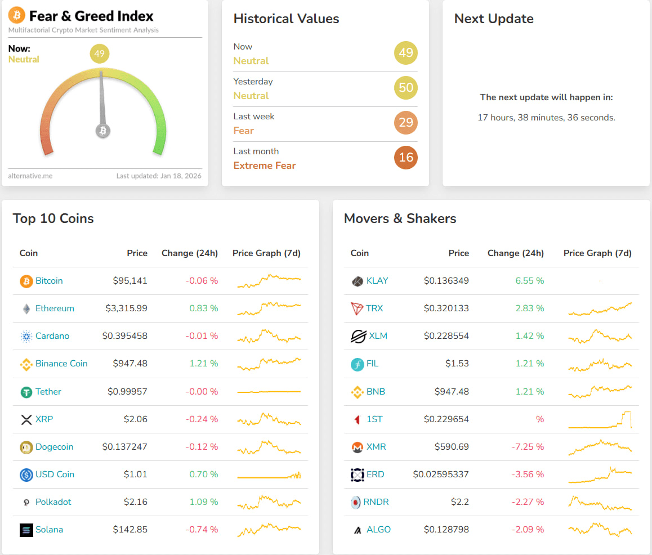Viewport: 652px width, 555px height.
Task: Open the RNDR link
Action: point(376,502)
